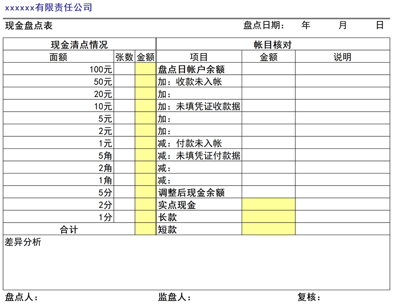
Task: Click the company name xxxxxx有限责任公司
Action: [x=48, y=8]
